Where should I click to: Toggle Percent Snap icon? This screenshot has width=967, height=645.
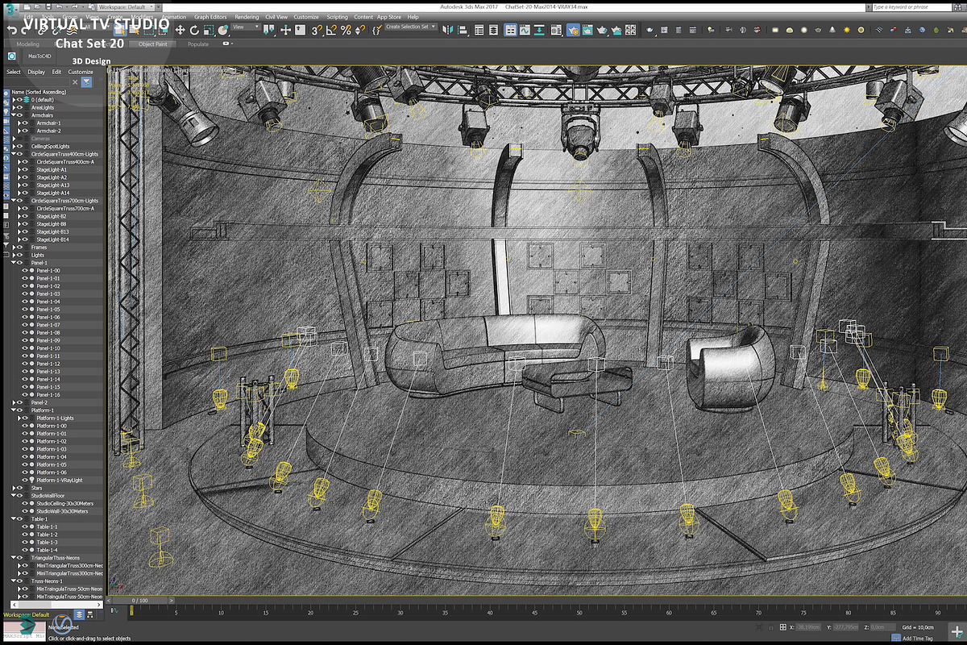[x=346, y=30]
